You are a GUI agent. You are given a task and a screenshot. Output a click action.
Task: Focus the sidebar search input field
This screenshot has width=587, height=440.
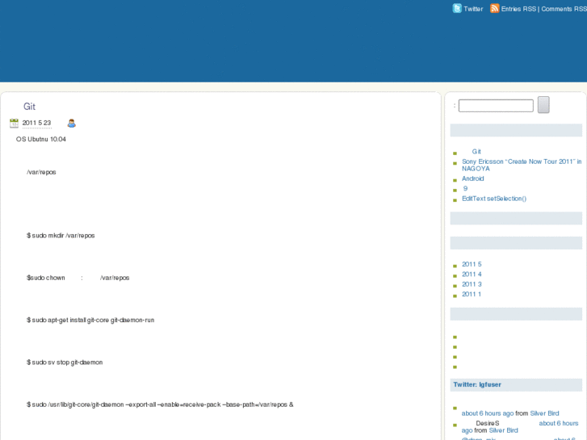pos(496,106)
